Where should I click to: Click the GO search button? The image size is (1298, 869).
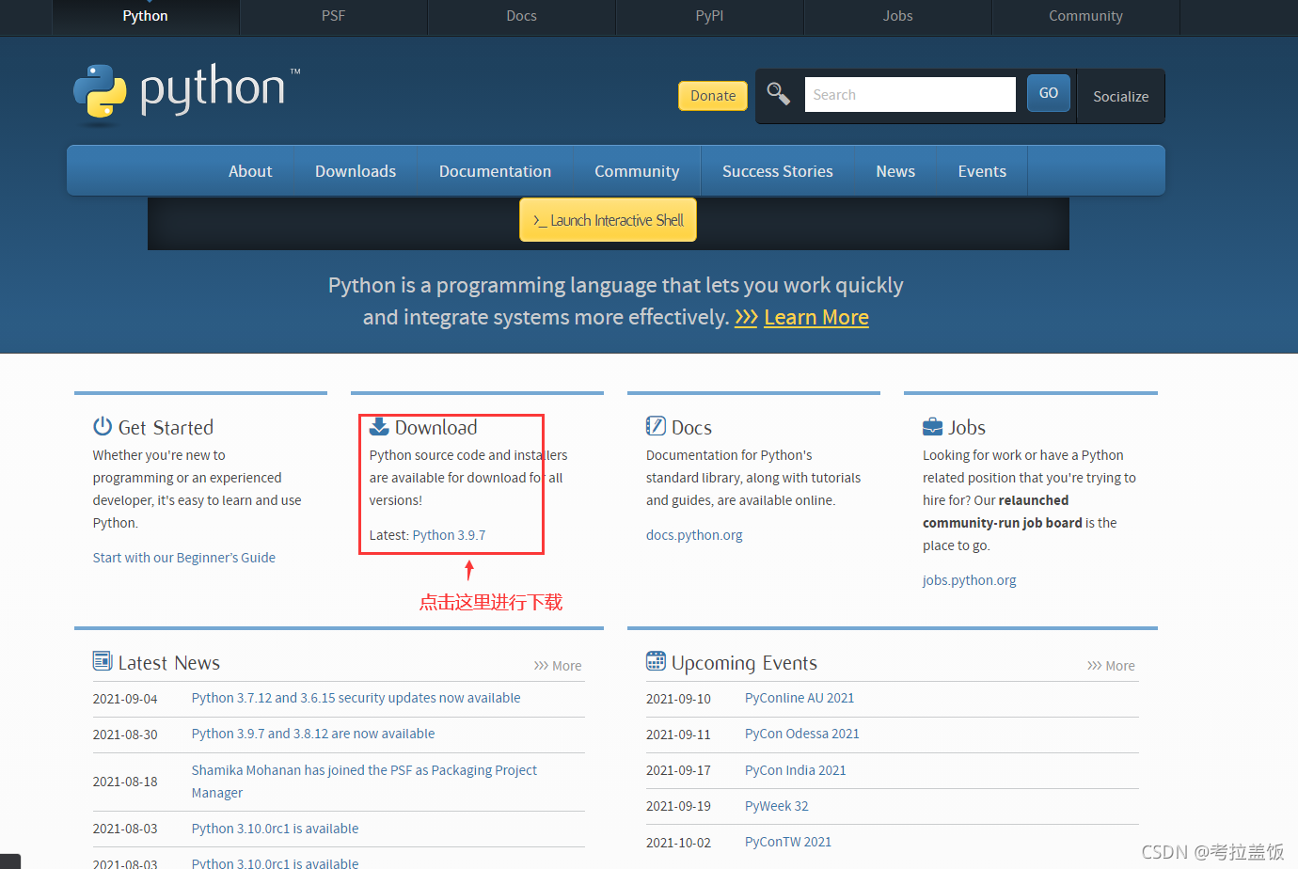[1049, 93]
